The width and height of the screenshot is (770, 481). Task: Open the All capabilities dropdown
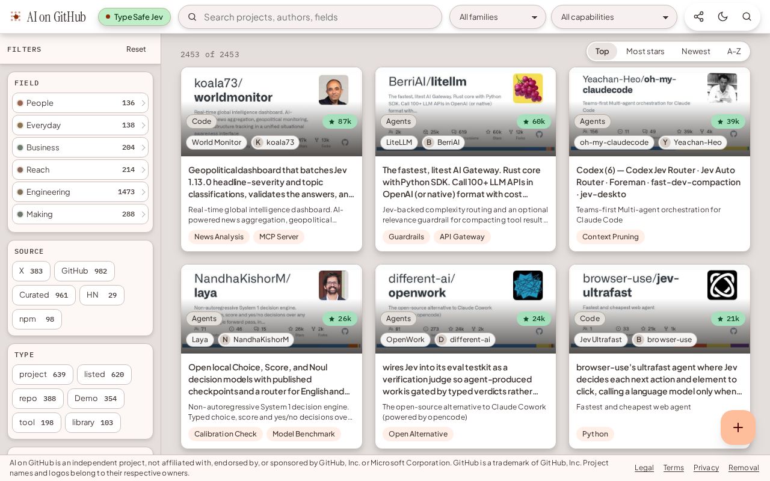pos(614,17)
